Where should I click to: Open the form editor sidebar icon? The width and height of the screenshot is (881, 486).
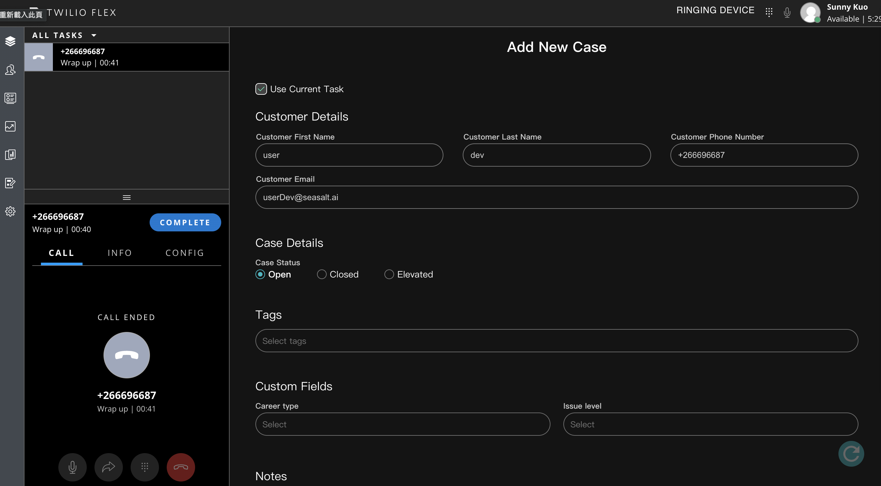tap(10, 183)
